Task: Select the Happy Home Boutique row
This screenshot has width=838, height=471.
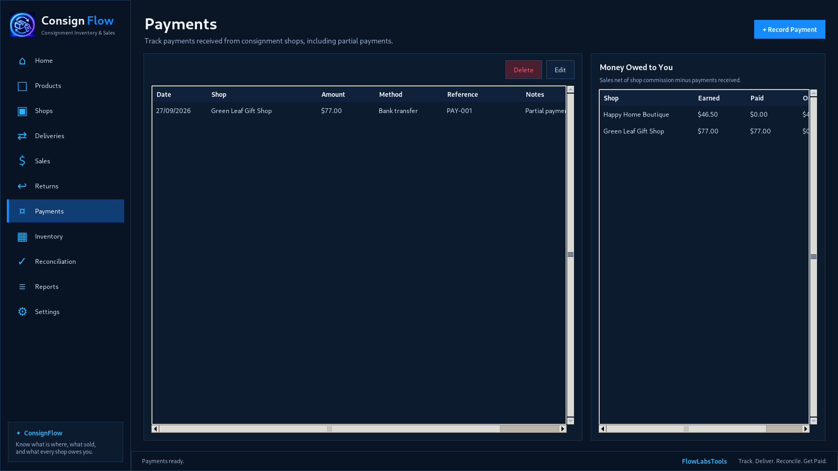Action: [704, 115]
